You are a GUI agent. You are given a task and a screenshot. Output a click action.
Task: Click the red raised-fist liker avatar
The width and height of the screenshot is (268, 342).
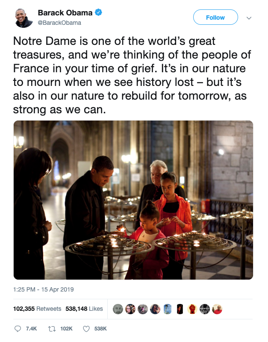[192, 309]
